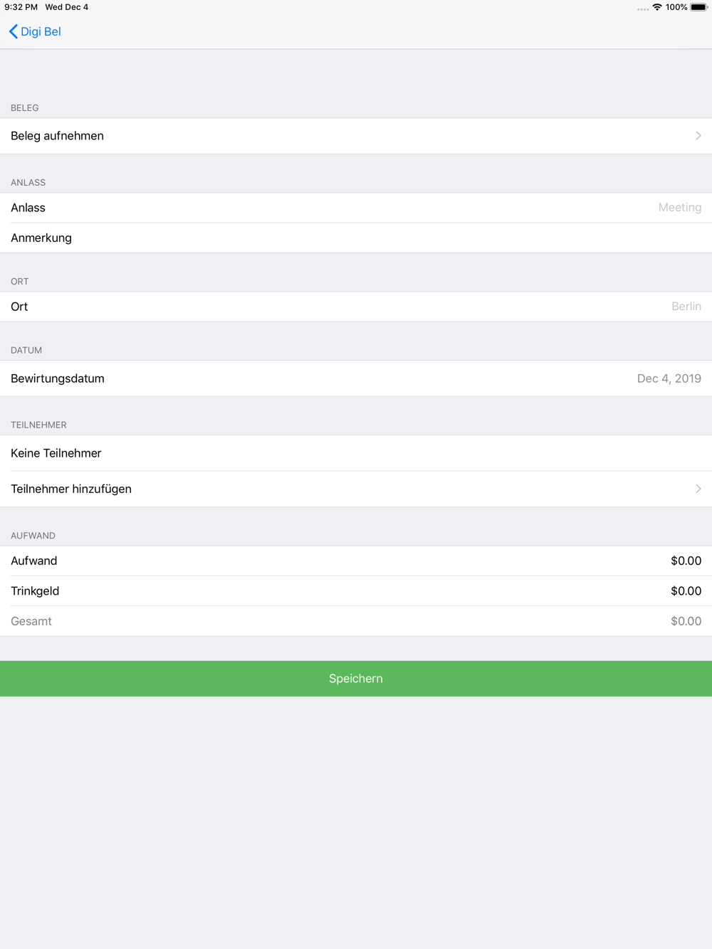Viewport: 712px width, 949px height.
Task: Tap the cellular signal dots icon
Action: click(642, 9)
